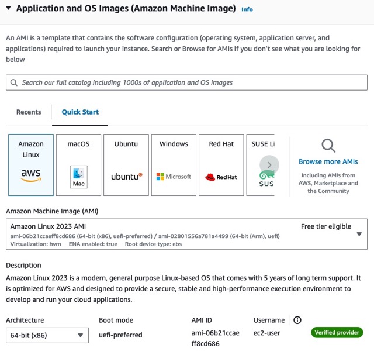Click the Browse more AMIs magnifier icon
The height and width of the screenshot is (355, 374).
pos(328,146)
